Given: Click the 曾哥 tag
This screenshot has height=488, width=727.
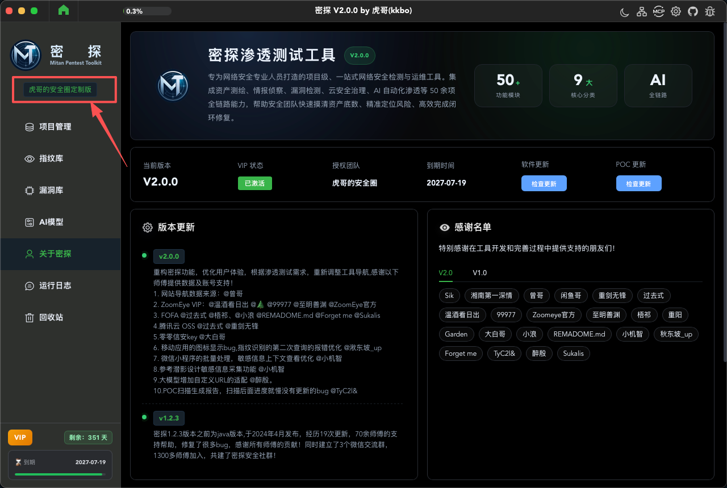Looking at the screenshot, I should pos(536,296).
